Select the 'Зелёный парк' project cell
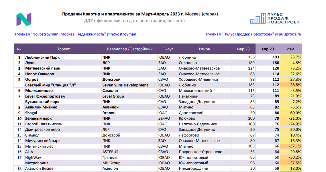 (x=63, y=118)
